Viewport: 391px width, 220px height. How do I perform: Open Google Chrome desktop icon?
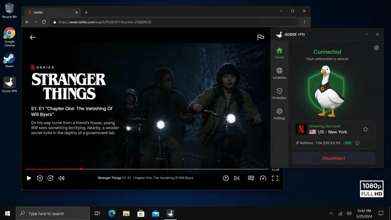(9, 37)
